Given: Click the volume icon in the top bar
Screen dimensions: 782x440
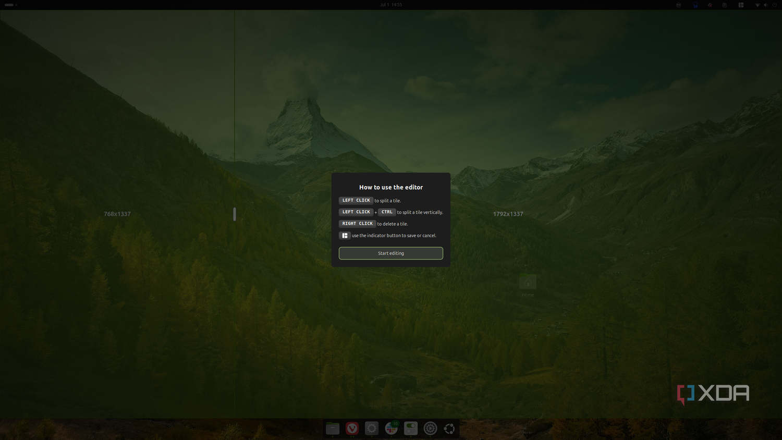Looking at the screenshot, I should click(x=766, y=5).
